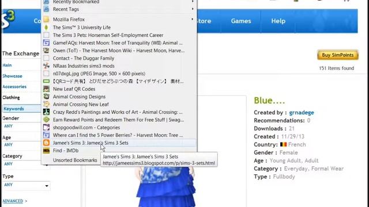Click the QR code Japanese bookmark favicon
This screenshot has height=207, width=369.
(x=46, y=81)
